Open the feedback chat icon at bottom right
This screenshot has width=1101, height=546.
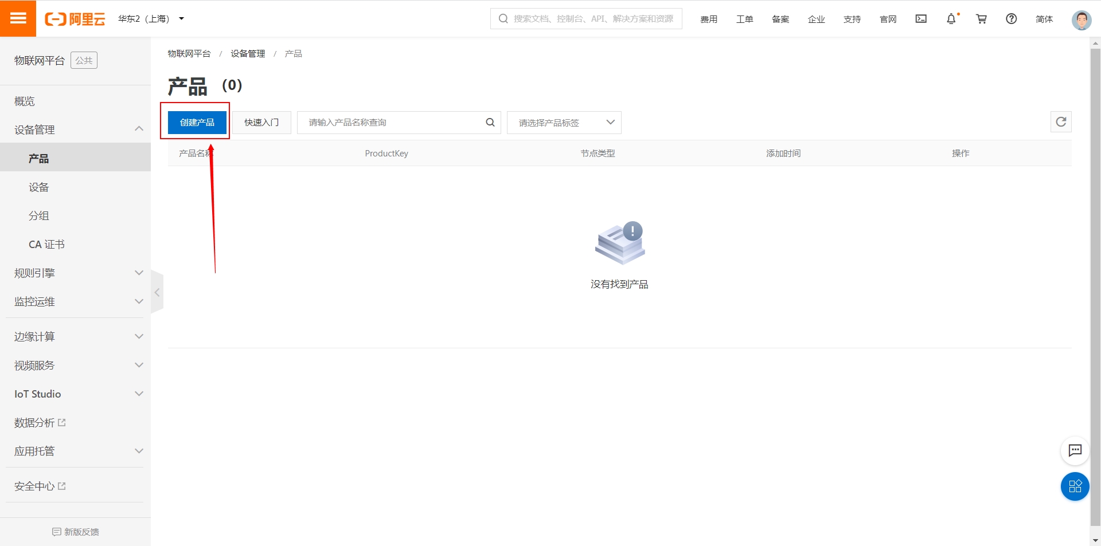(1075, 451)
